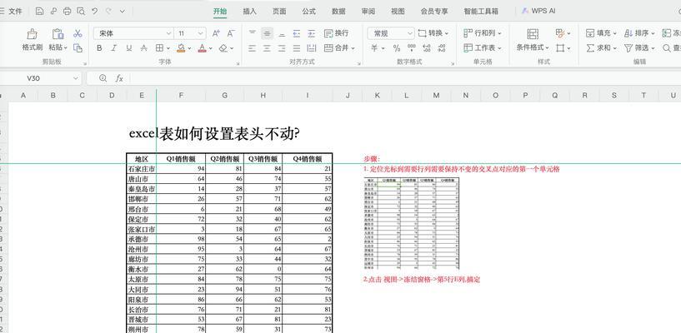
Task: Switch to the Insert (插入) tab
Action: tap(249, 12)
